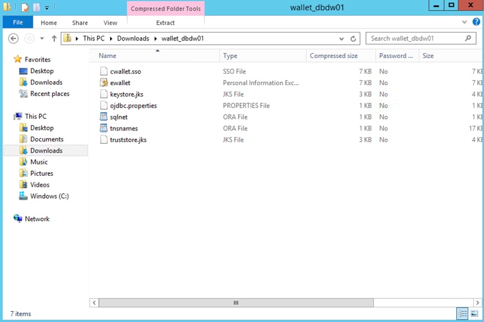
Task: Refresh the wallet_dbdw01 folder view
Action: [x=353, y=39]
